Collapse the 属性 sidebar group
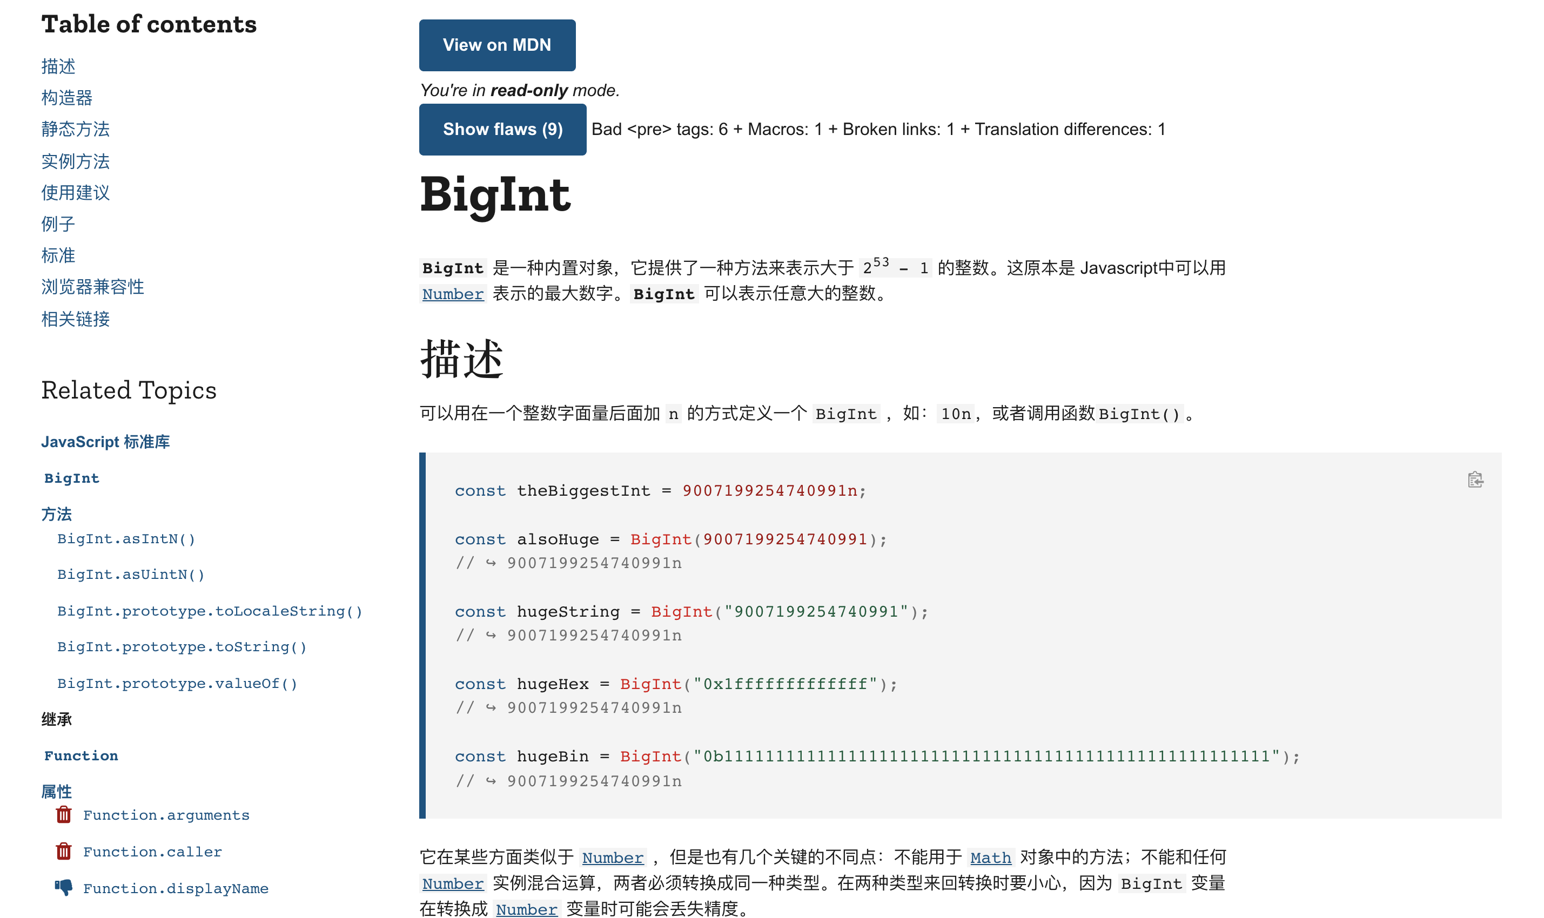Viewport: 1544px width, 918px height. [x=56, y=792]
